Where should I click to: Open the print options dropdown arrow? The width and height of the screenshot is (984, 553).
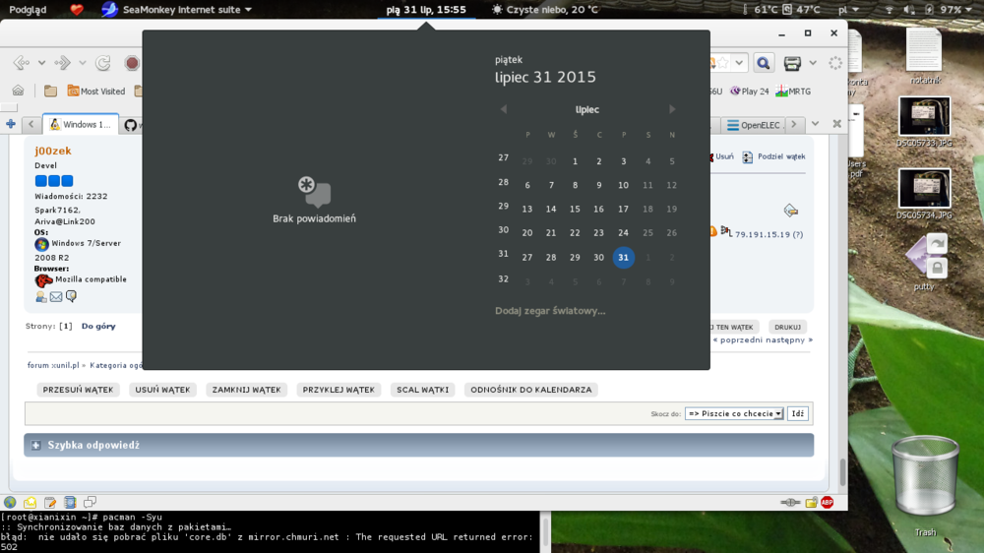813,63
